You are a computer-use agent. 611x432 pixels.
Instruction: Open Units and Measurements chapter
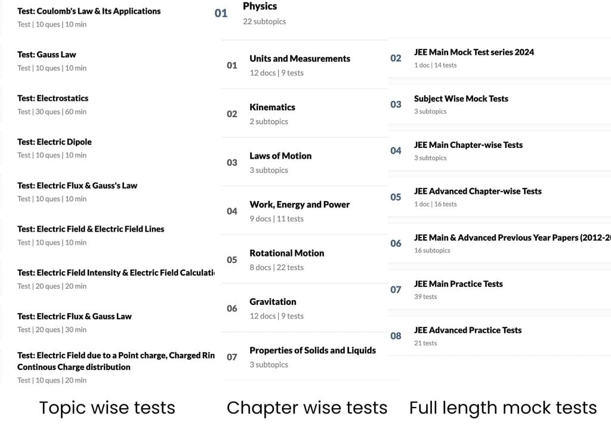(x=300, y=59)
